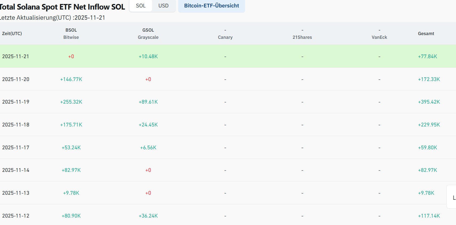456x225 pixels.
Task: Click the 2025-11-14 date cell
Action: pos(16,170)
